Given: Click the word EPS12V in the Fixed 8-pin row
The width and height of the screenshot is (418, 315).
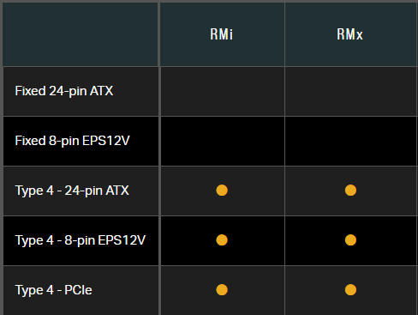Looking at the screenshot, I should click(106, 141).
